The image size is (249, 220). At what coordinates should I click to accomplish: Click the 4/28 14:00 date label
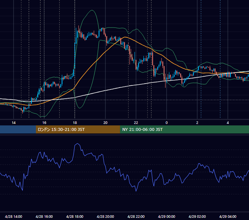pyautogui.click(x=14, y=216)
